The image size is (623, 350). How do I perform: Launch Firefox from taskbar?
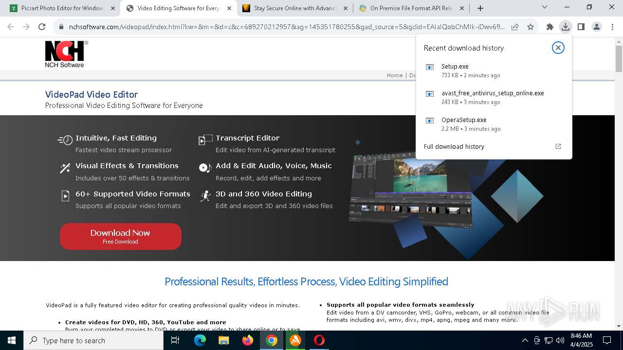(248, 340)
